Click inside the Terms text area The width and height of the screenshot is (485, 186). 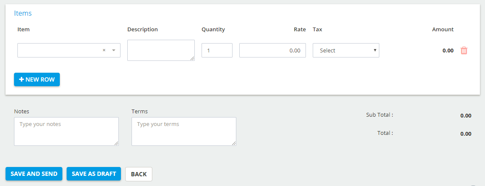184,131
